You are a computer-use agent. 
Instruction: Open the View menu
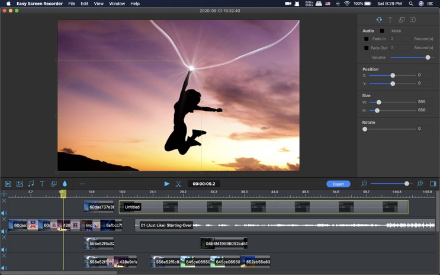pyautogui.click(x=98, y=4)
